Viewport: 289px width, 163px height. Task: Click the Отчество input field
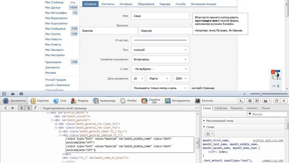160,40
